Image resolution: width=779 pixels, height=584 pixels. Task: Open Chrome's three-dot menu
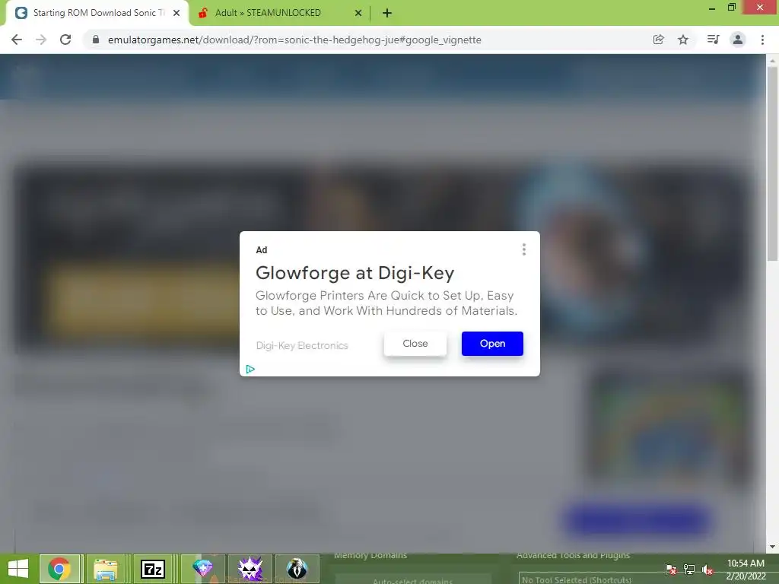pyautogui.click(x=762, y=40)
